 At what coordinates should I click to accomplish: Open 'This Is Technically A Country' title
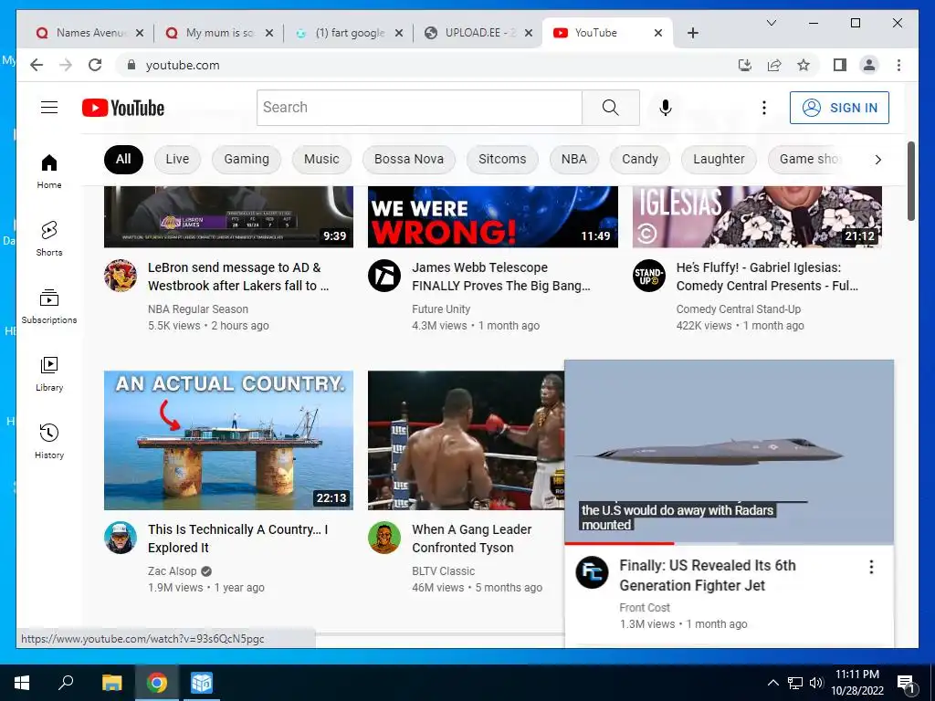[x=238, y=539]
